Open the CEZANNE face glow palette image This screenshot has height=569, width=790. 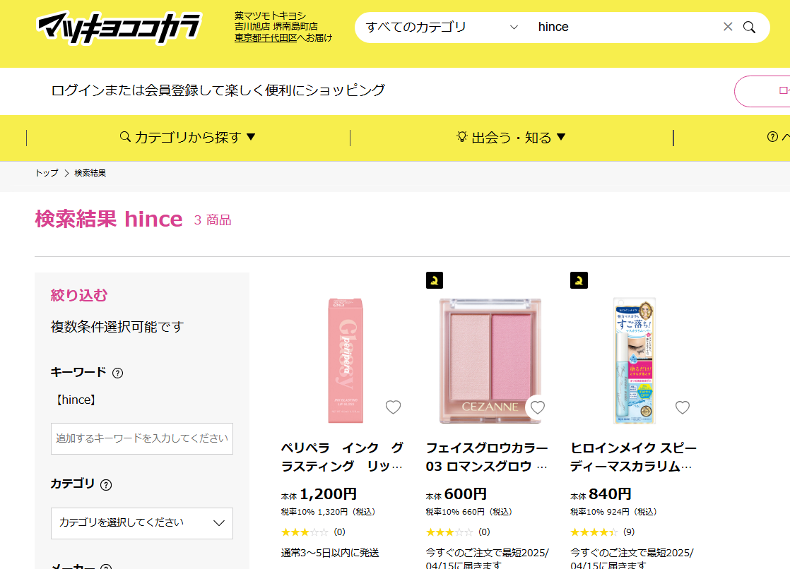pyautogui.click(x=490, y=361)
